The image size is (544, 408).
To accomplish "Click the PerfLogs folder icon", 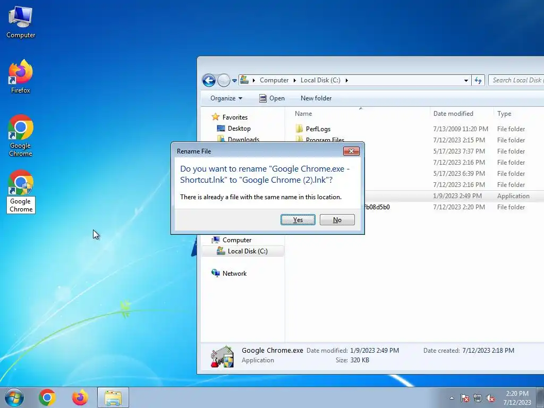I will coord(299,129).
